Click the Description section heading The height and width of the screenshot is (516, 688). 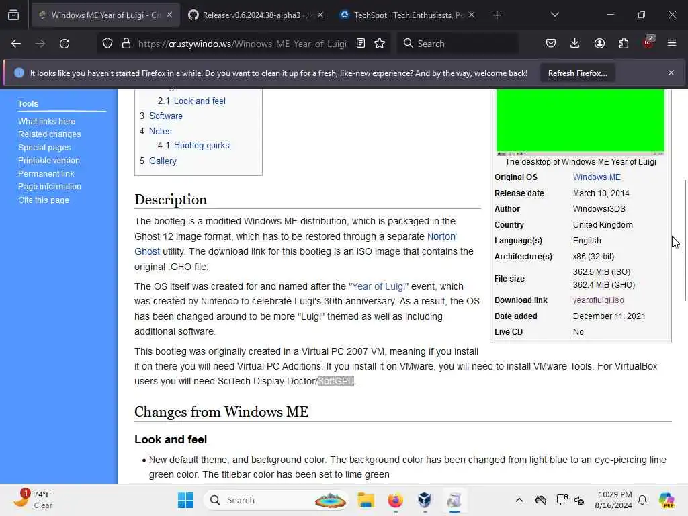tap(171, 200)
